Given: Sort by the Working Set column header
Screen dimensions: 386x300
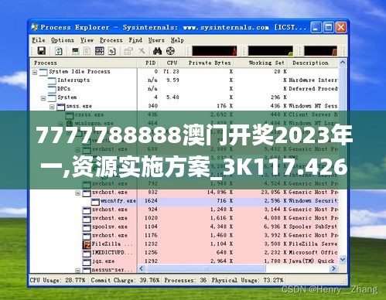Looking at the screenshot, I should (266, 63).
